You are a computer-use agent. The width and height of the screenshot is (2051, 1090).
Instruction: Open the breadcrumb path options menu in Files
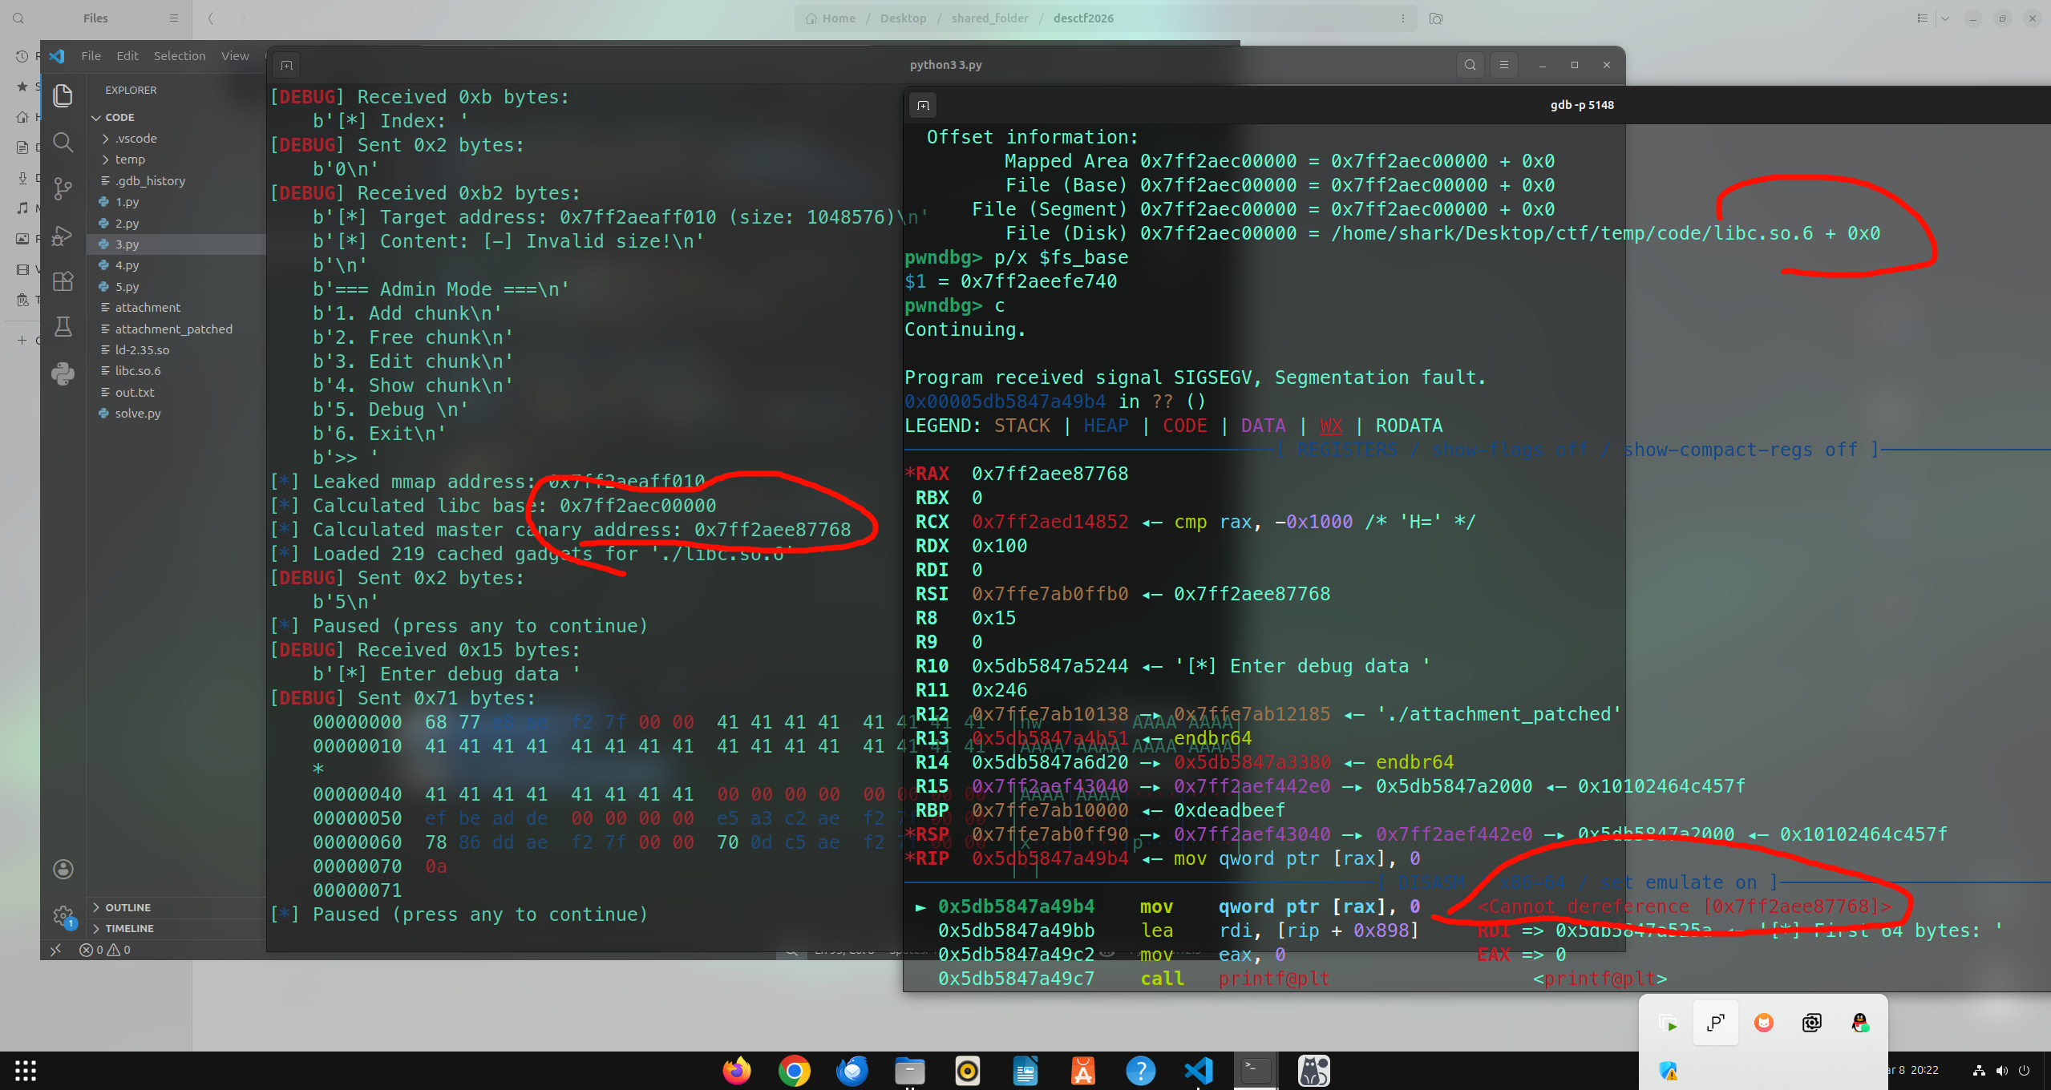click(1402, 18)
